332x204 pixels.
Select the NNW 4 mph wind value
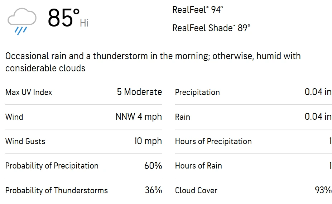pyautogui.click(x=139, y=117)
